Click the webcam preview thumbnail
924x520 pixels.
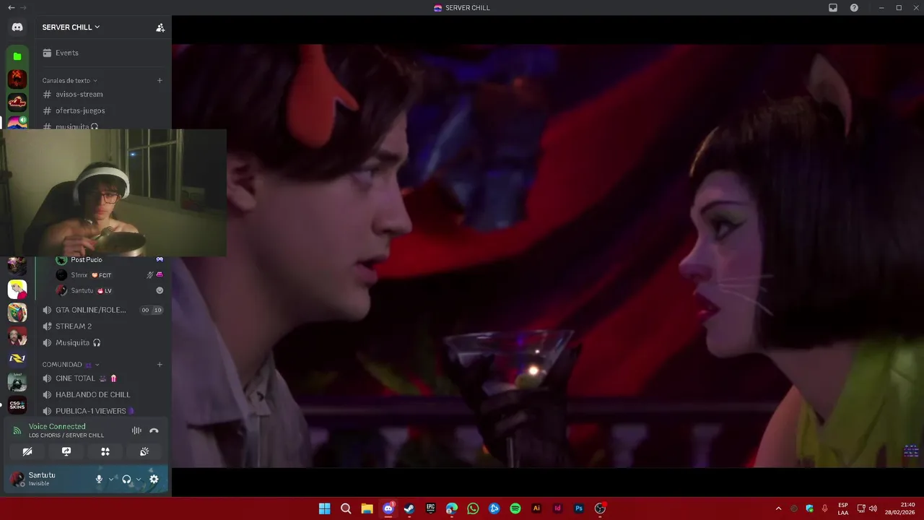point(113,193)
